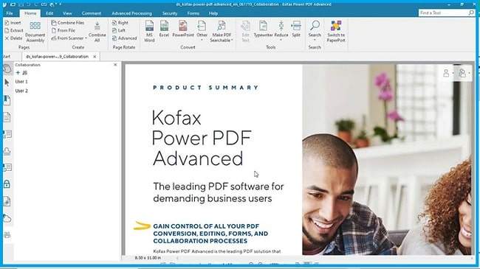Switch to the View ribbon tab
480x269 pixels.
67,13
